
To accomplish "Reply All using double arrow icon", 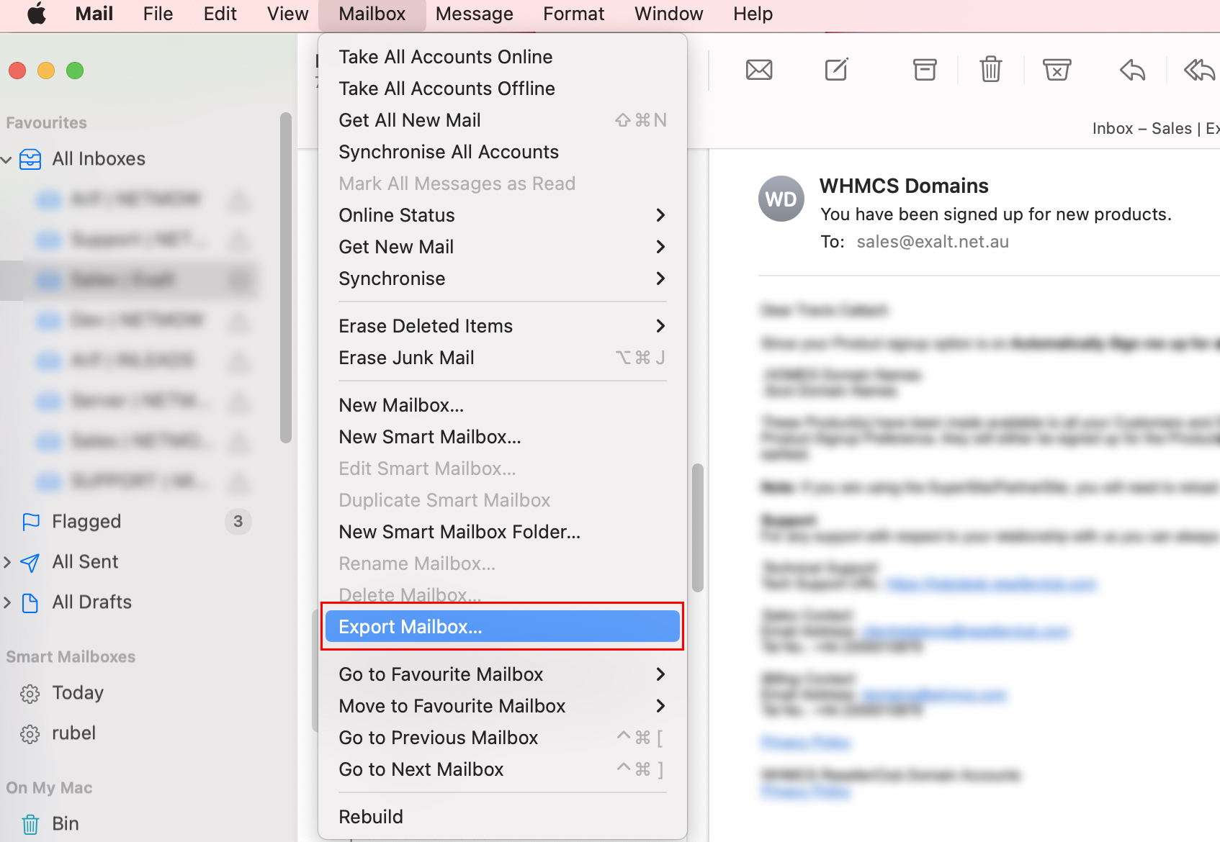I will click(x=1200, y=70).
